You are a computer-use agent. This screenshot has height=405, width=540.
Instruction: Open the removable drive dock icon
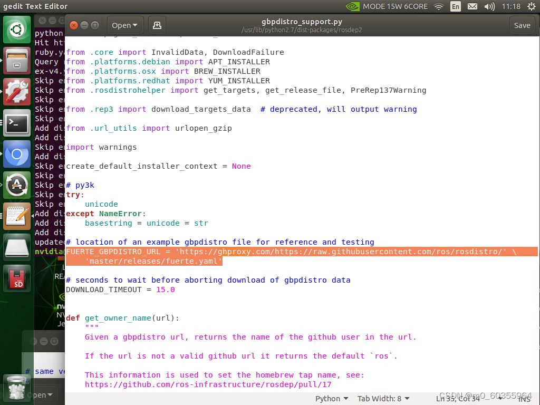click(17, 247)
